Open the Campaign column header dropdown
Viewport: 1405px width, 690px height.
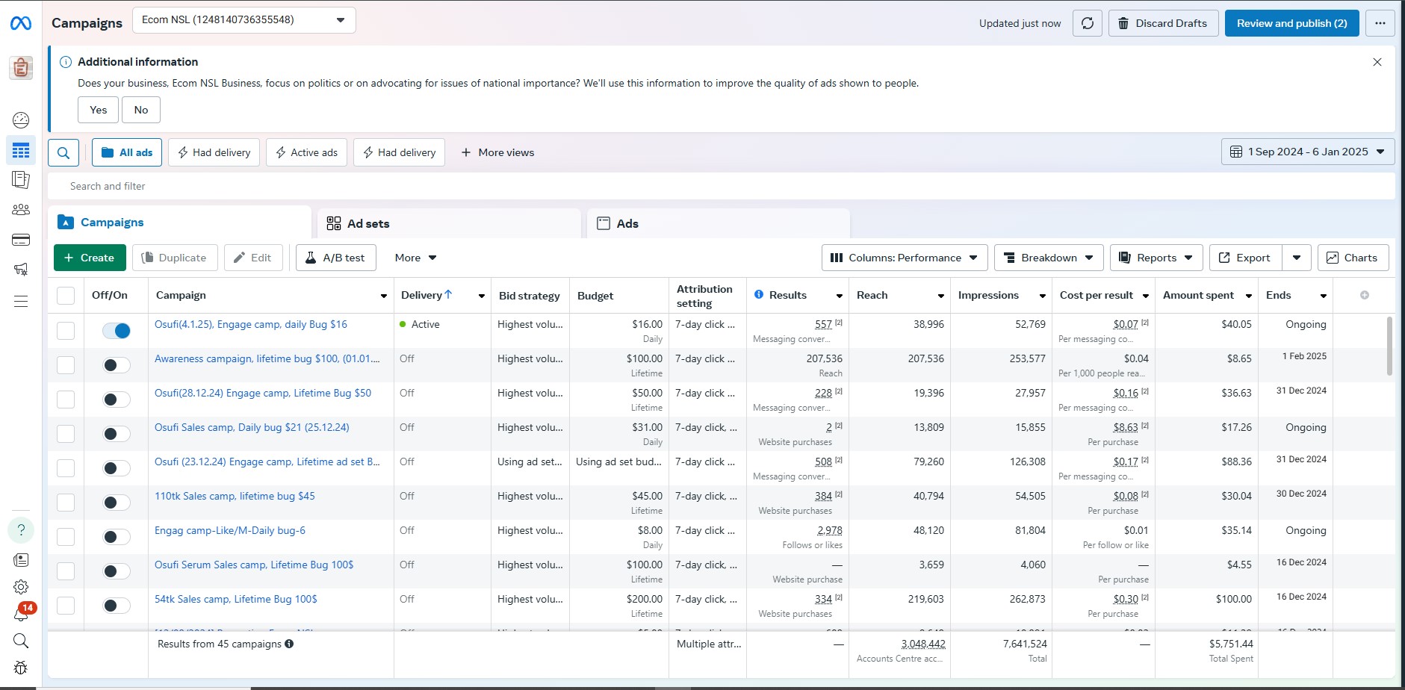click(384, 296)
